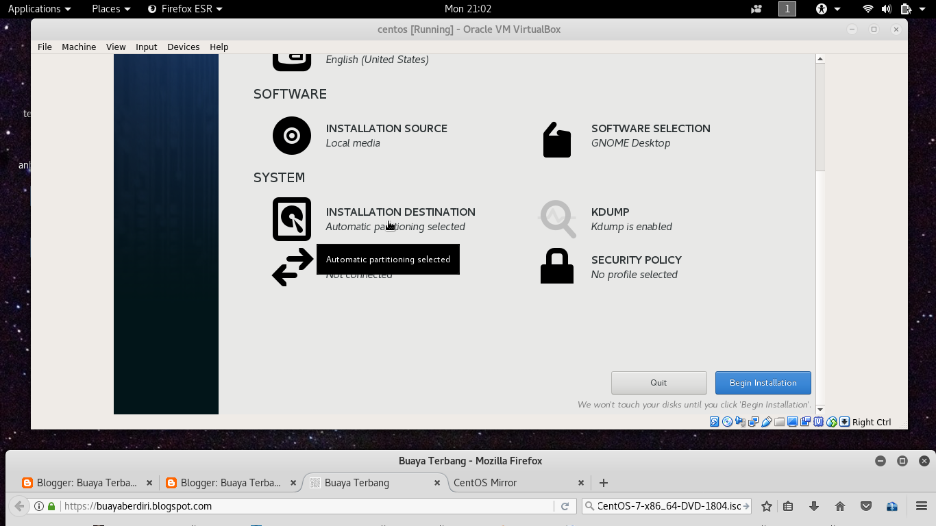Open Firefox bookmarks list icon
The image size is (936, 526).
point(788,506)
